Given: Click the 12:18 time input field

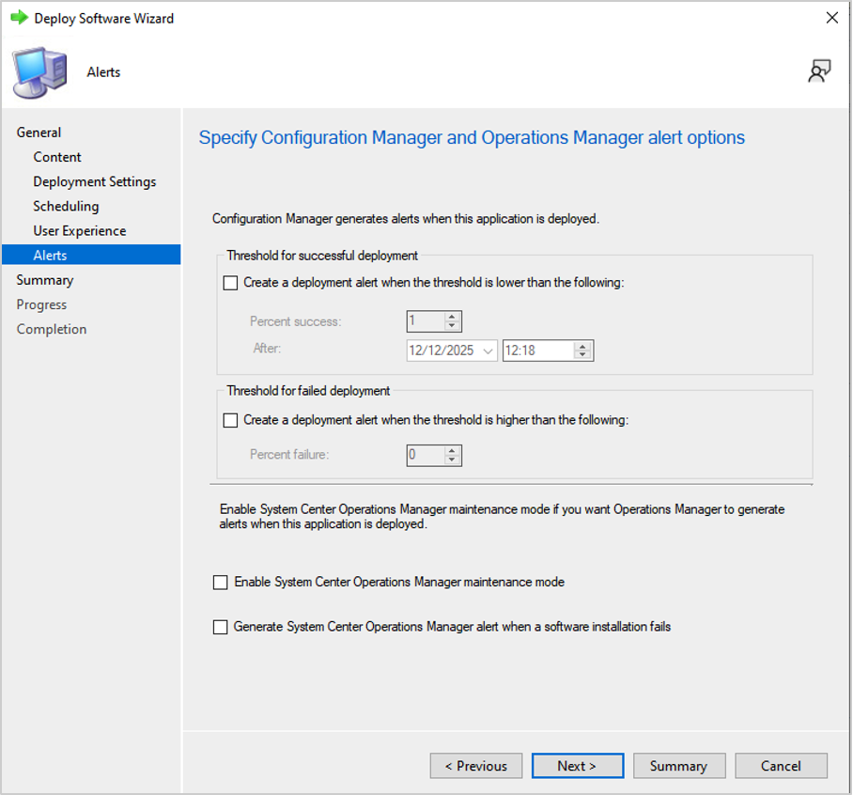Looking at the screenshot, I should (538, 351).
